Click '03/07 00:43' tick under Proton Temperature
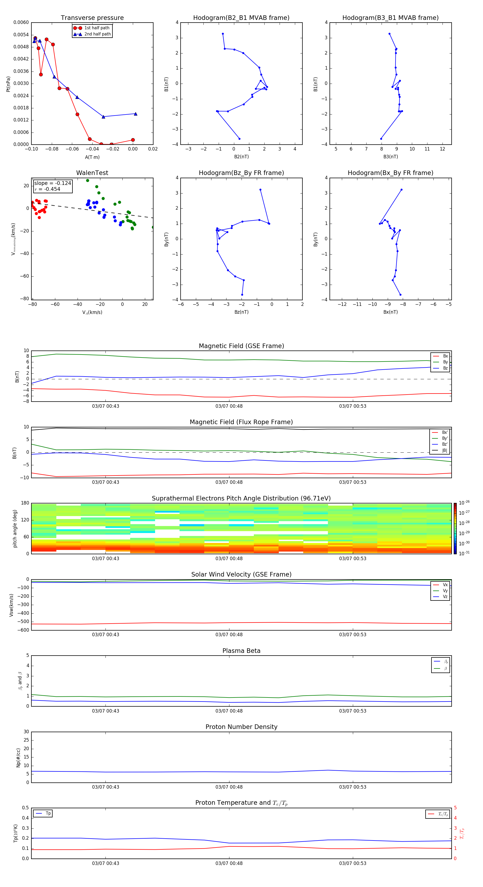Image resolution: width=483 pixels, height=887 pixels. tap(105, 863)
